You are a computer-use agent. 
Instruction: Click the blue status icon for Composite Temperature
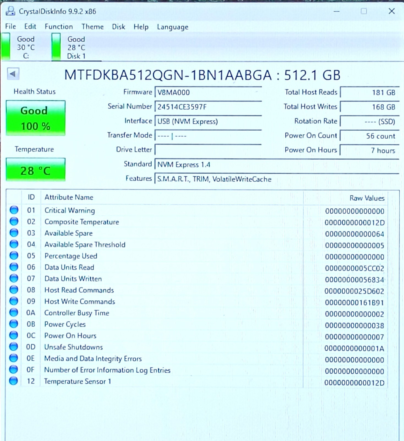coord(14,221)
